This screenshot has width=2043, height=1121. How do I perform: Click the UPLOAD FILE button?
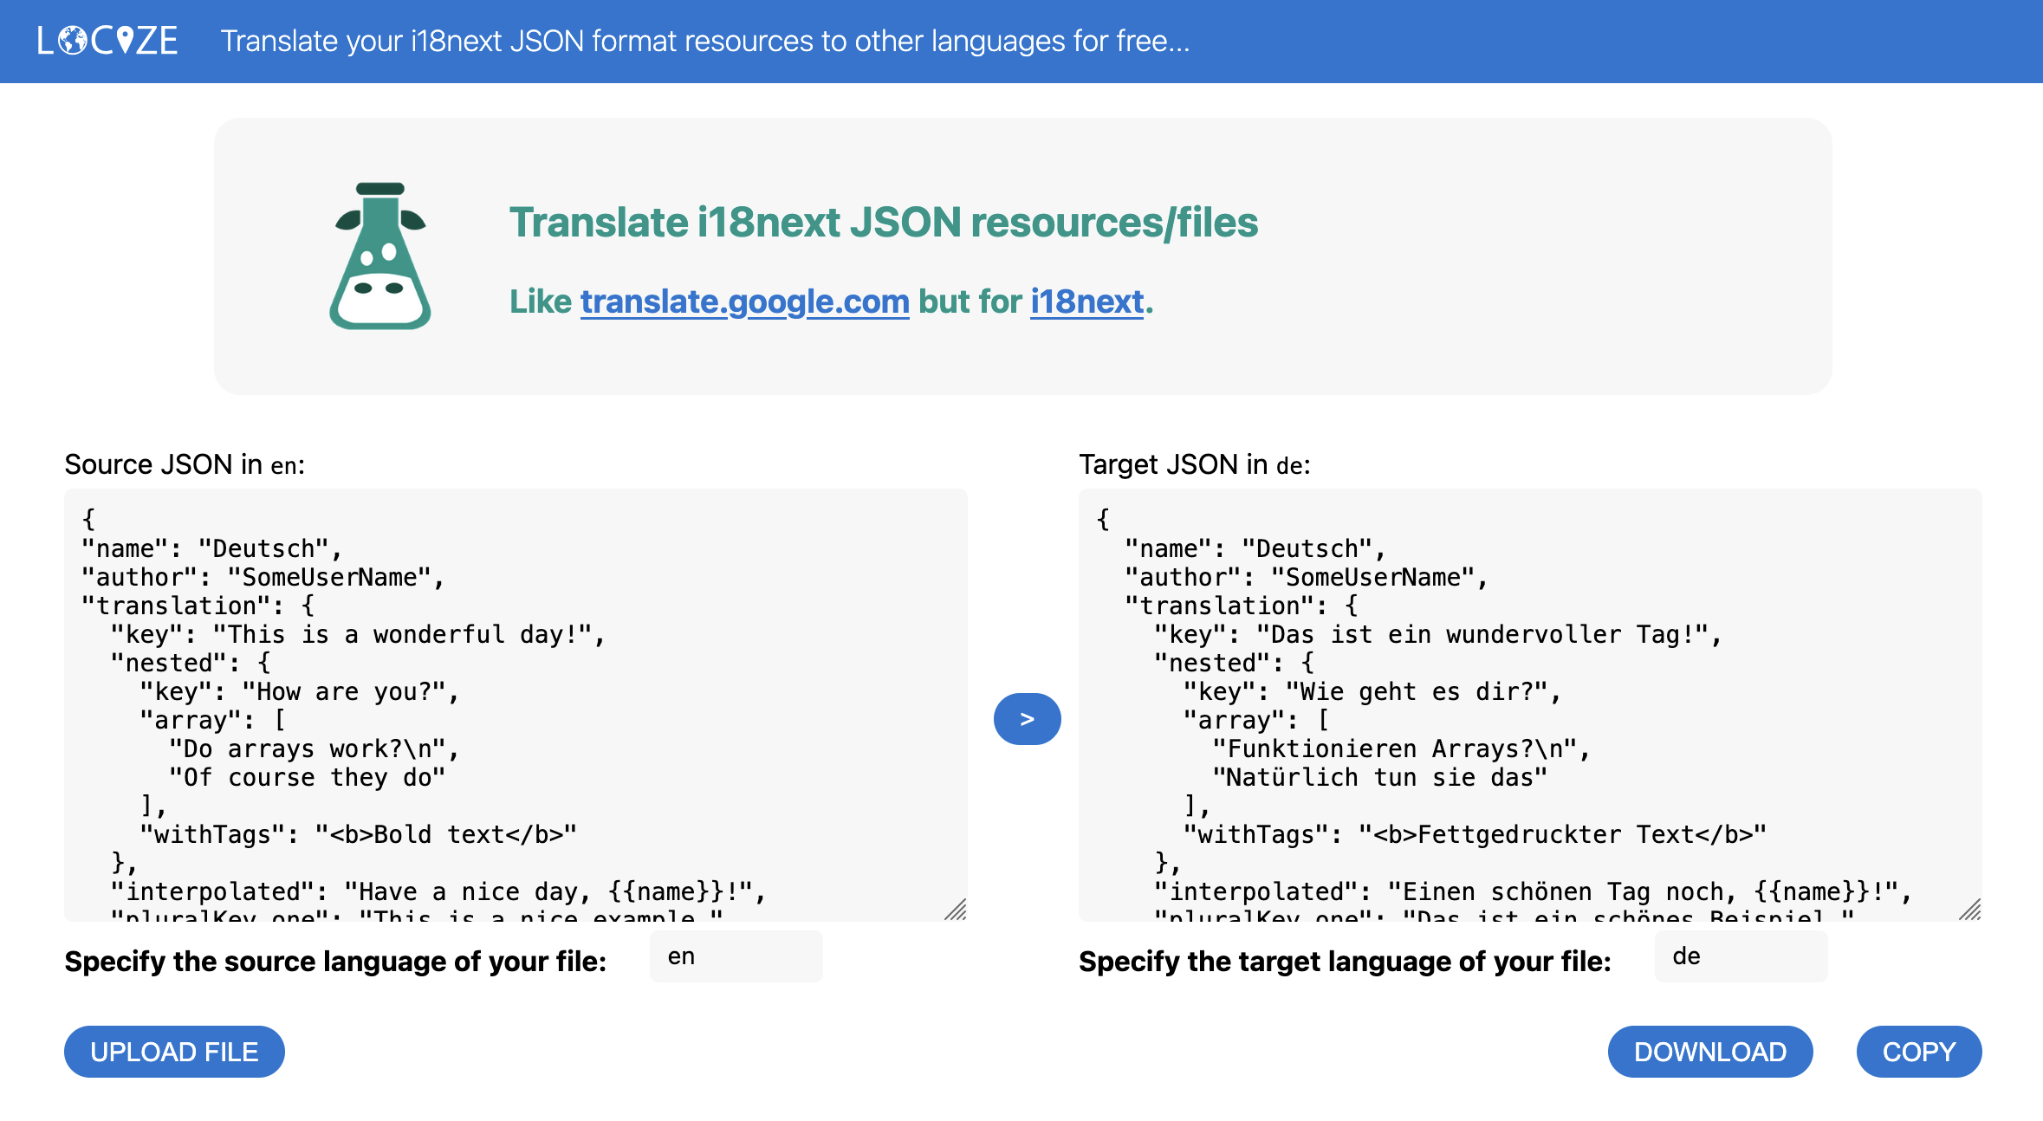(x=174, y=1052)
